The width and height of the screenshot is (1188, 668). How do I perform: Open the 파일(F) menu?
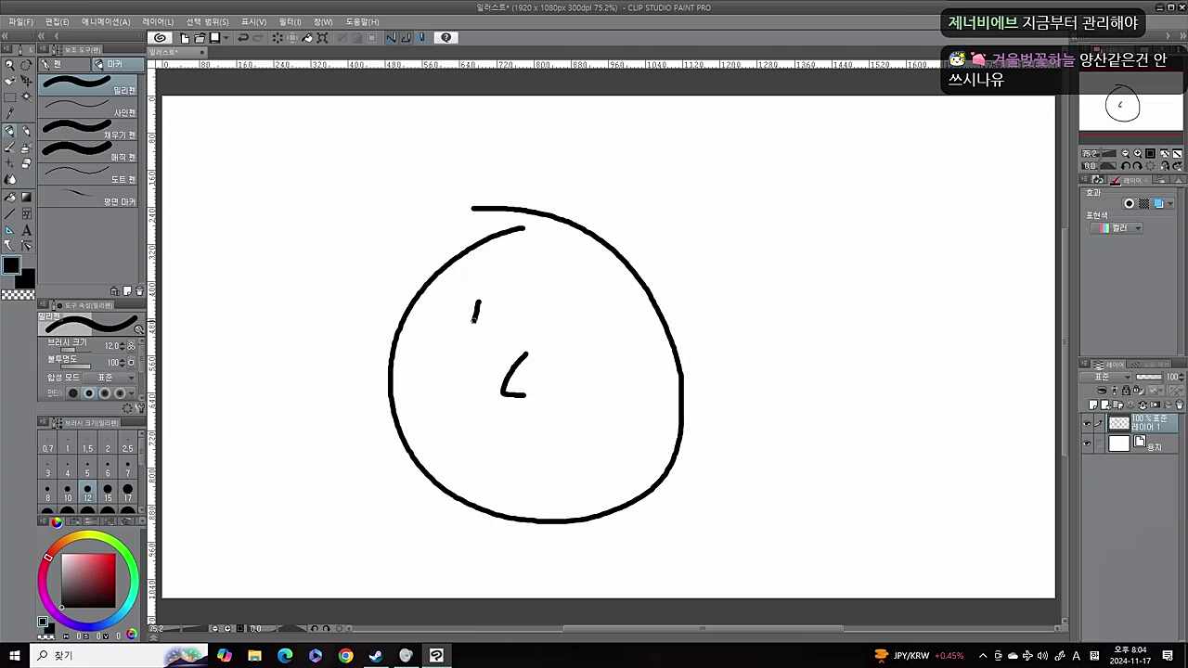click(20, 21)
